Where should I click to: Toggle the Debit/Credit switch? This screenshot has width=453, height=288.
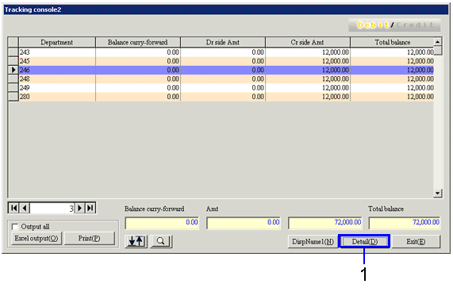click(394, 25)
